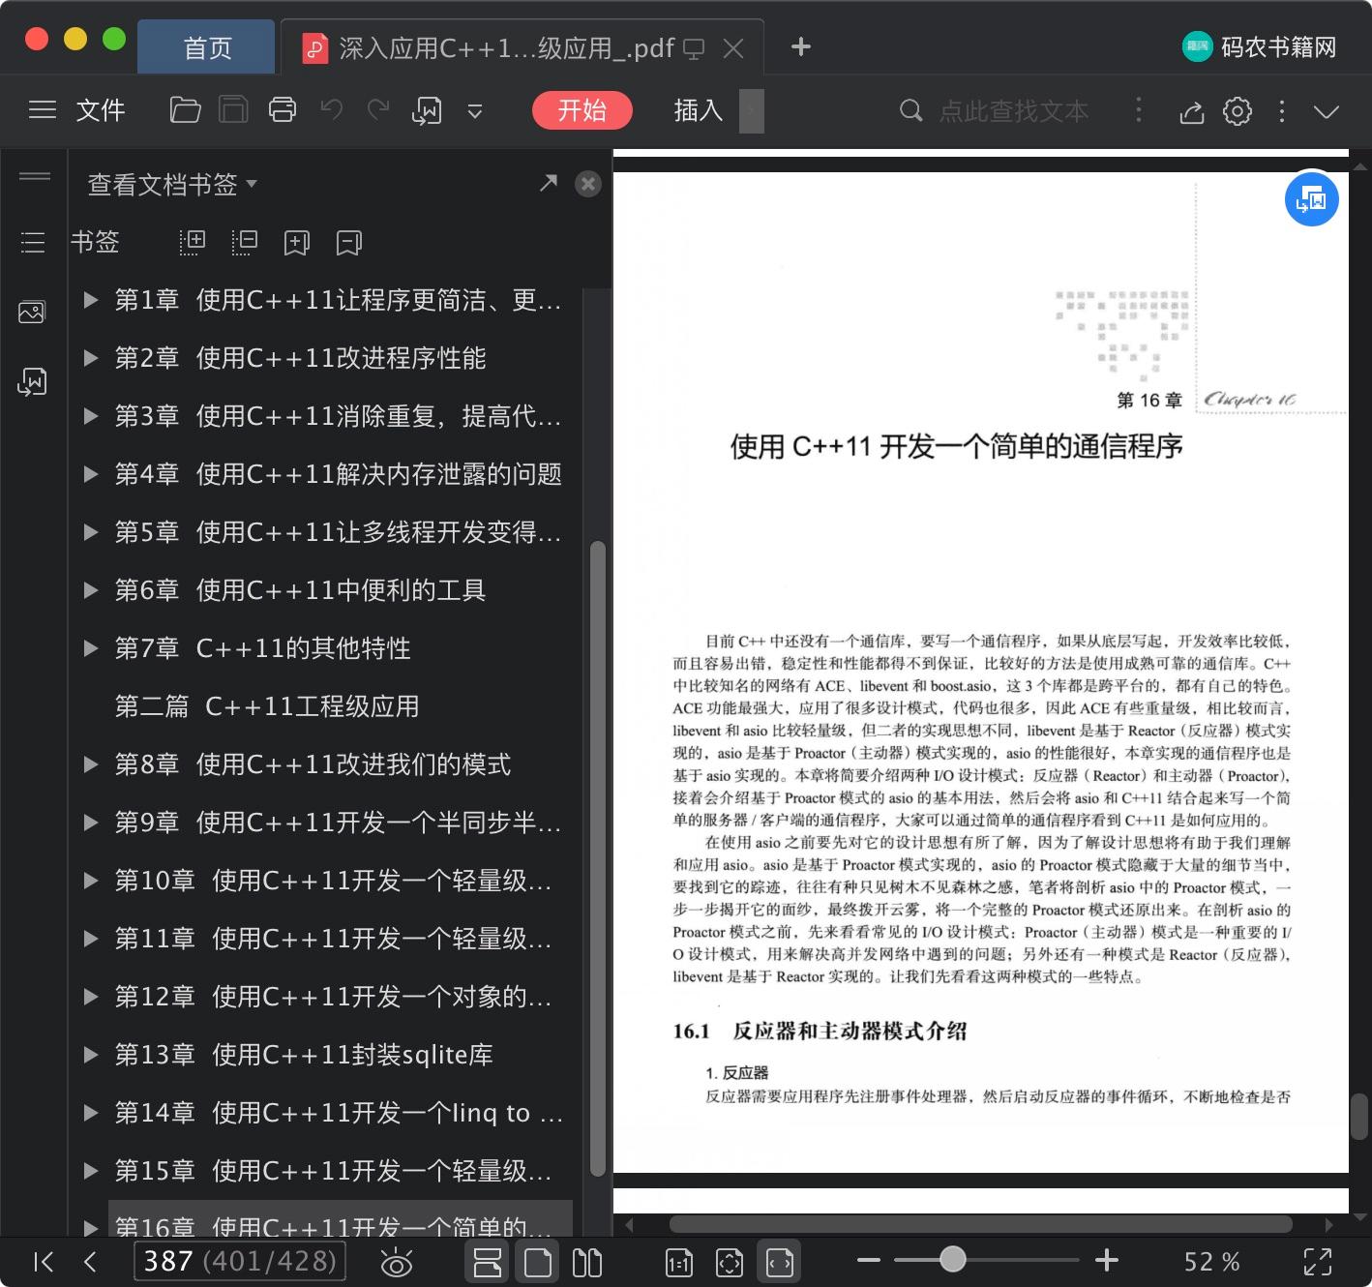
Task: Open the sidebar PDF convert icon
Action: coord(32,382)
